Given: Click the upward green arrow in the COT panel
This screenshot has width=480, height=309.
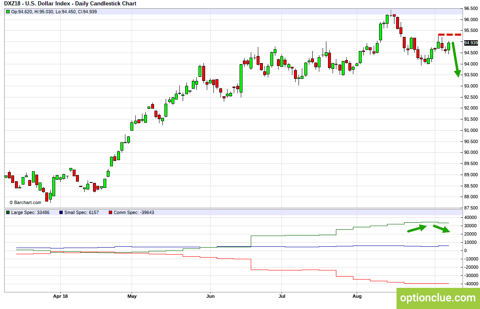Looking at the screenshot, I should 417,228.
